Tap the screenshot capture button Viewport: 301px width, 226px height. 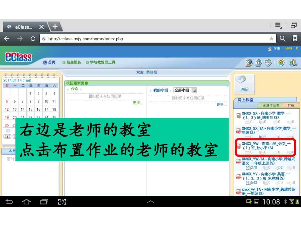[62, 202]
